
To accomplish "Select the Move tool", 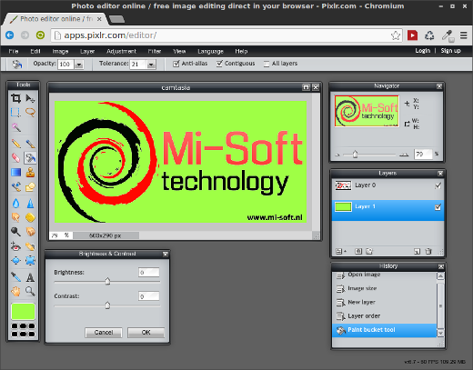I will (x=30, y=98).
